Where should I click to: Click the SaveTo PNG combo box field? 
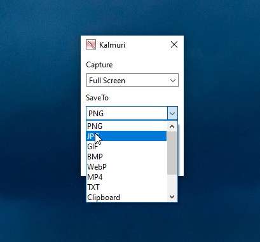[127, 114]
